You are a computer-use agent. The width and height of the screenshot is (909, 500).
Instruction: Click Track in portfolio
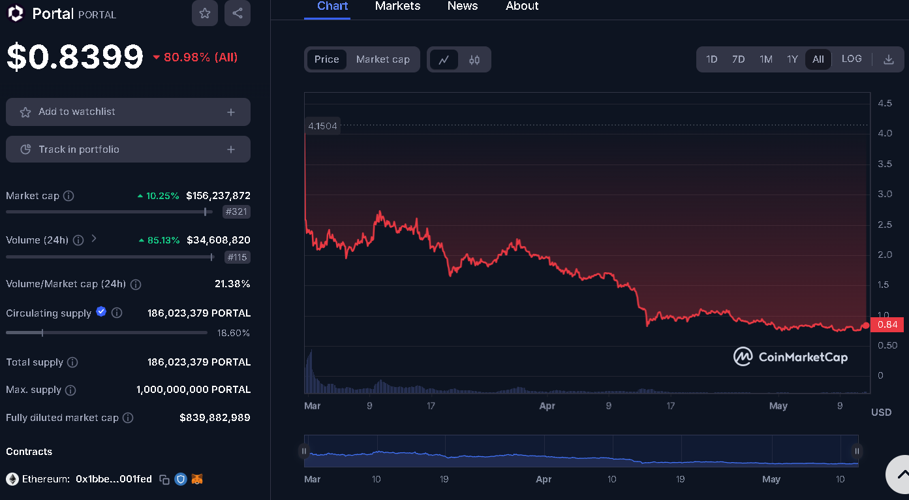coord(128,149)
